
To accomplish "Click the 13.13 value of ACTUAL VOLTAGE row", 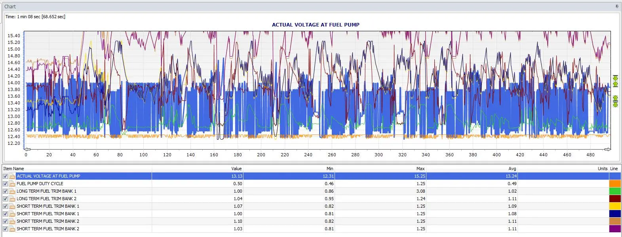I will 237,176.
